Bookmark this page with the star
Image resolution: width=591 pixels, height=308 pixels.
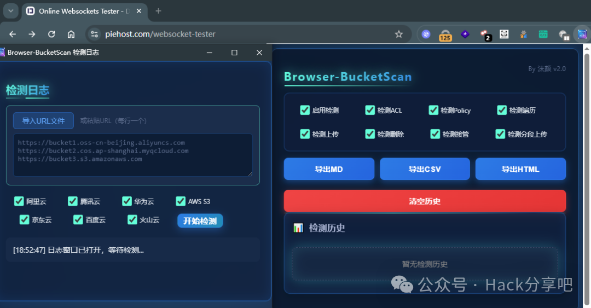pos(399,34)
